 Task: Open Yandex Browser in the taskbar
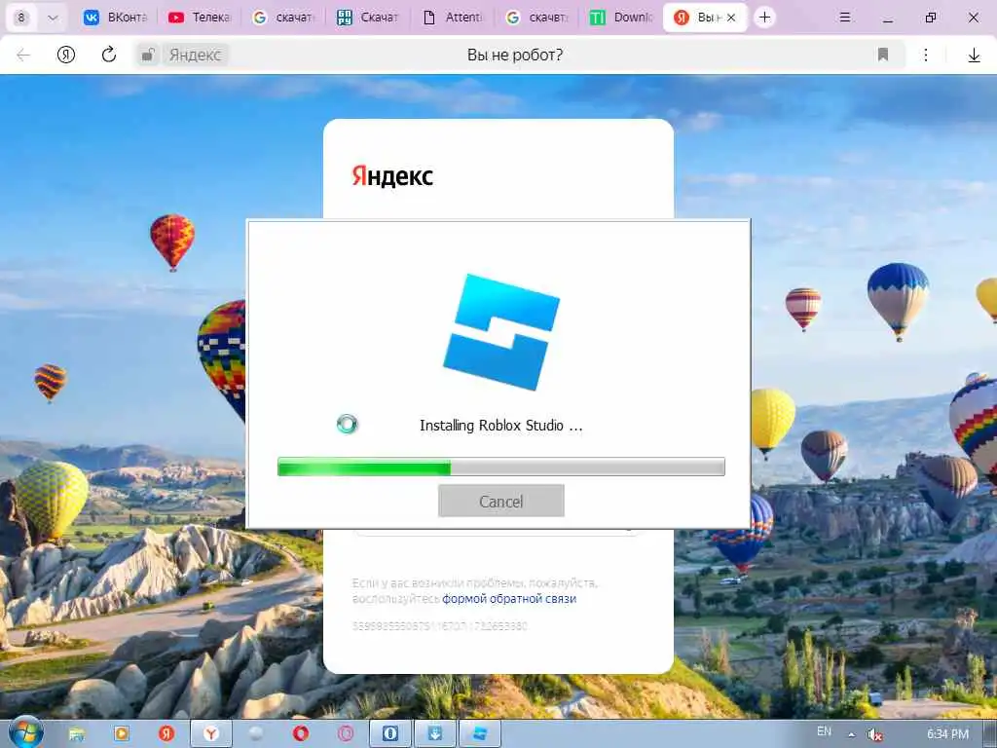pos(211,733)
